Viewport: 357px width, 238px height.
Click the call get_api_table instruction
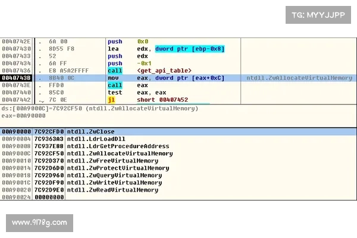click(x=178, y=71)
